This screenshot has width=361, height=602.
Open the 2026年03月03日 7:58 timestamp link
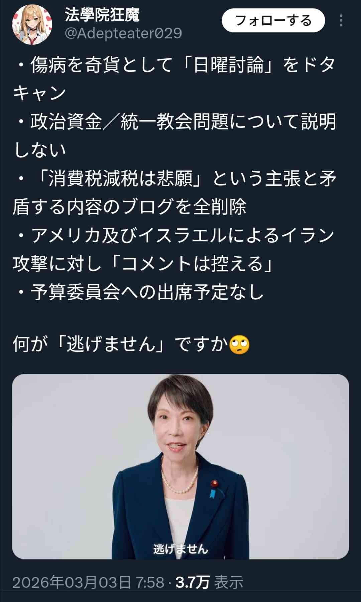coord(89,582)
